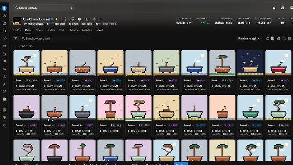Screen dimensions: 293x165
Task: Go to the Traits tab
Action: [62, 30]
